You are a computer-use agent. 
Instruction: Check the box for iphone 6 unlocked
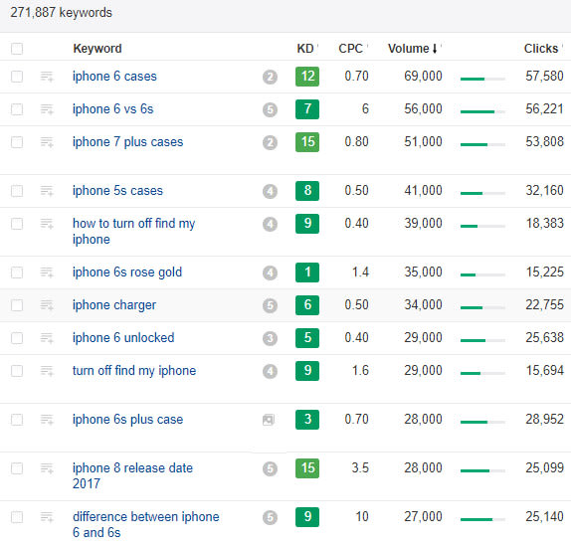click(x=17, y=338)
